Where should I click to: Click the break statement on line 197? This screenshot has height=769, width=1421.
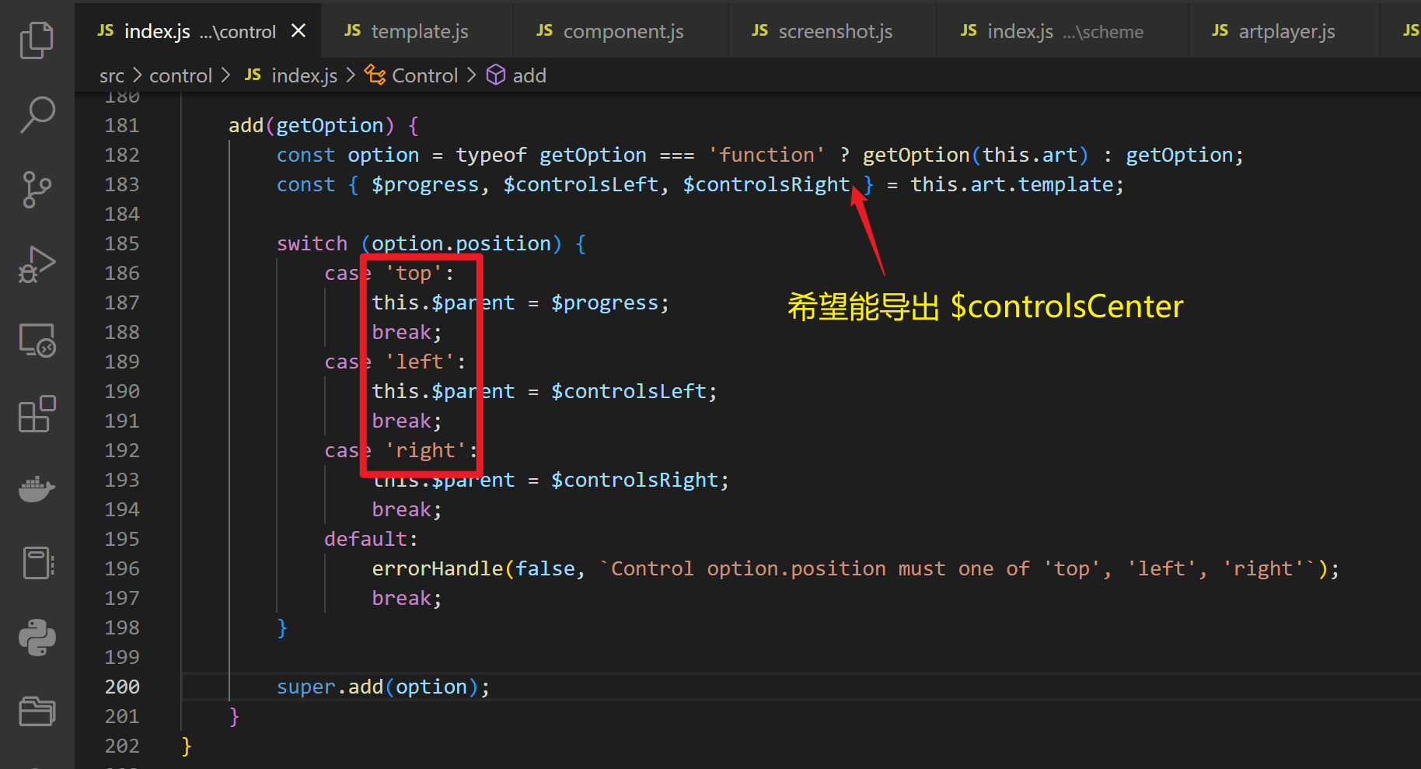pos(401,598)
